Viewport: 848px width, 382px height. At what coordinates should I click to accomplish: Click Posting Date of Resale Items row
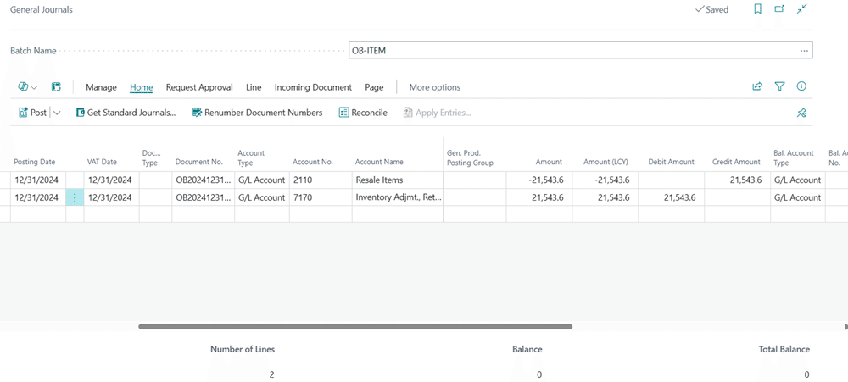38,180
